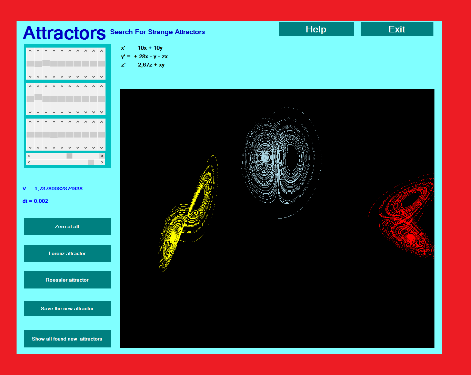Screen dimensions: 471x375
Task: Click thumb of the lower horizontal scrollbar
Action: 91,162
